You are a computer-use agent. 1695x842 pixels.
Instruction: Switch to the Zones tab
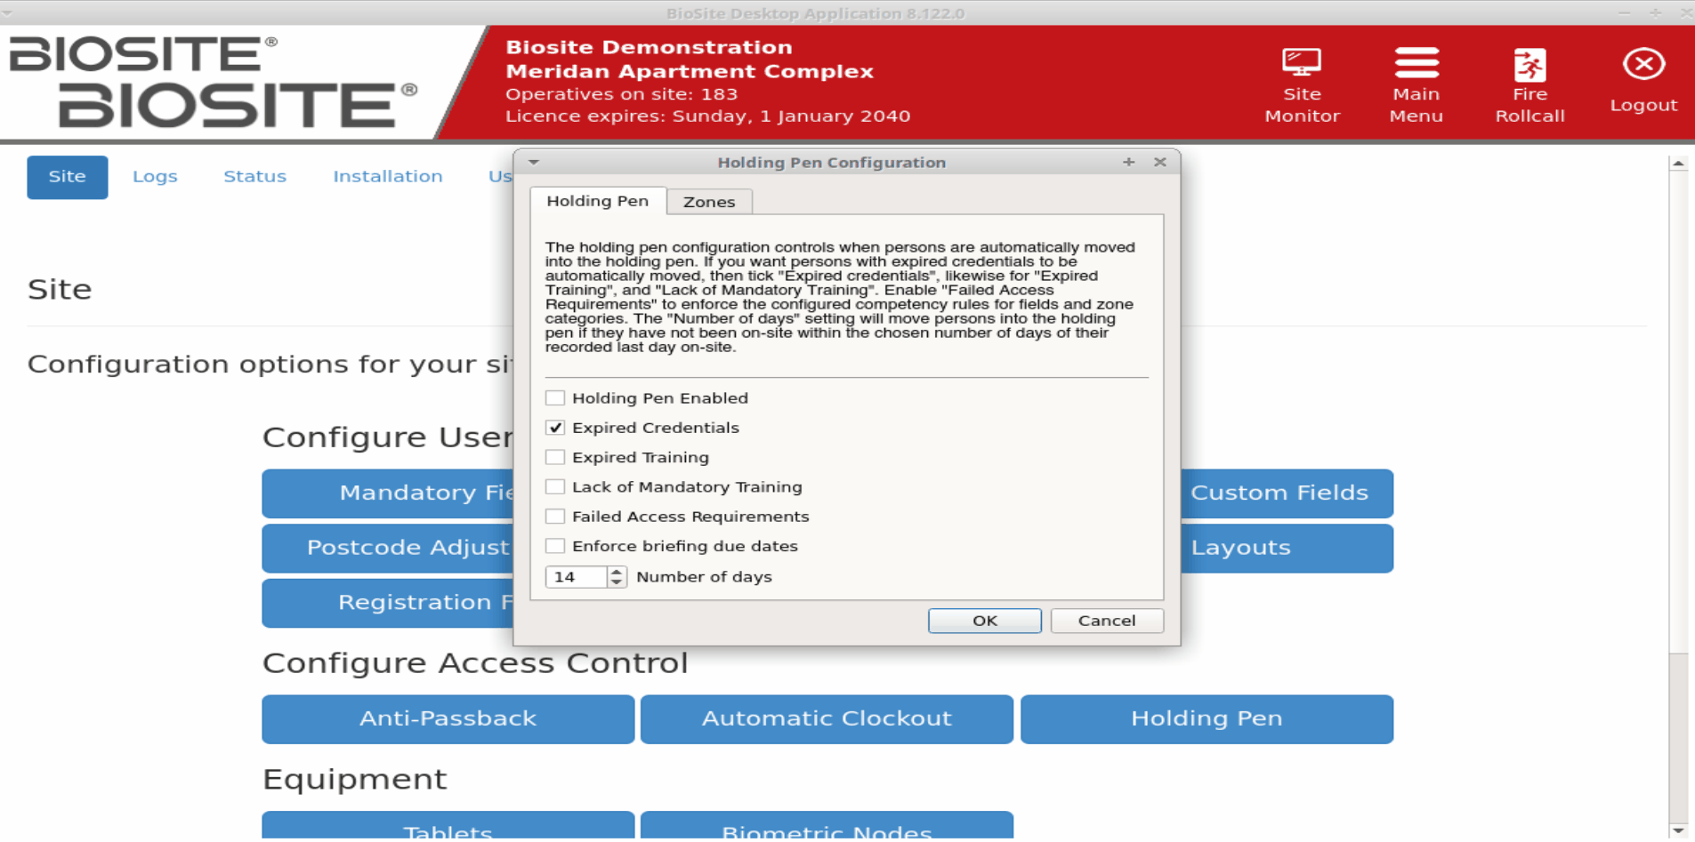coord(709,202)
